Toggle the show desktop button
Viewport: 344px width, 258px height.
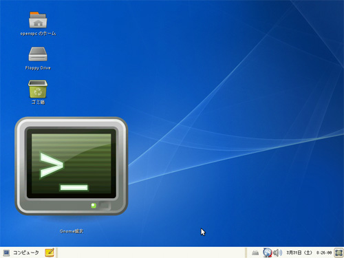[x=338, y=252]
